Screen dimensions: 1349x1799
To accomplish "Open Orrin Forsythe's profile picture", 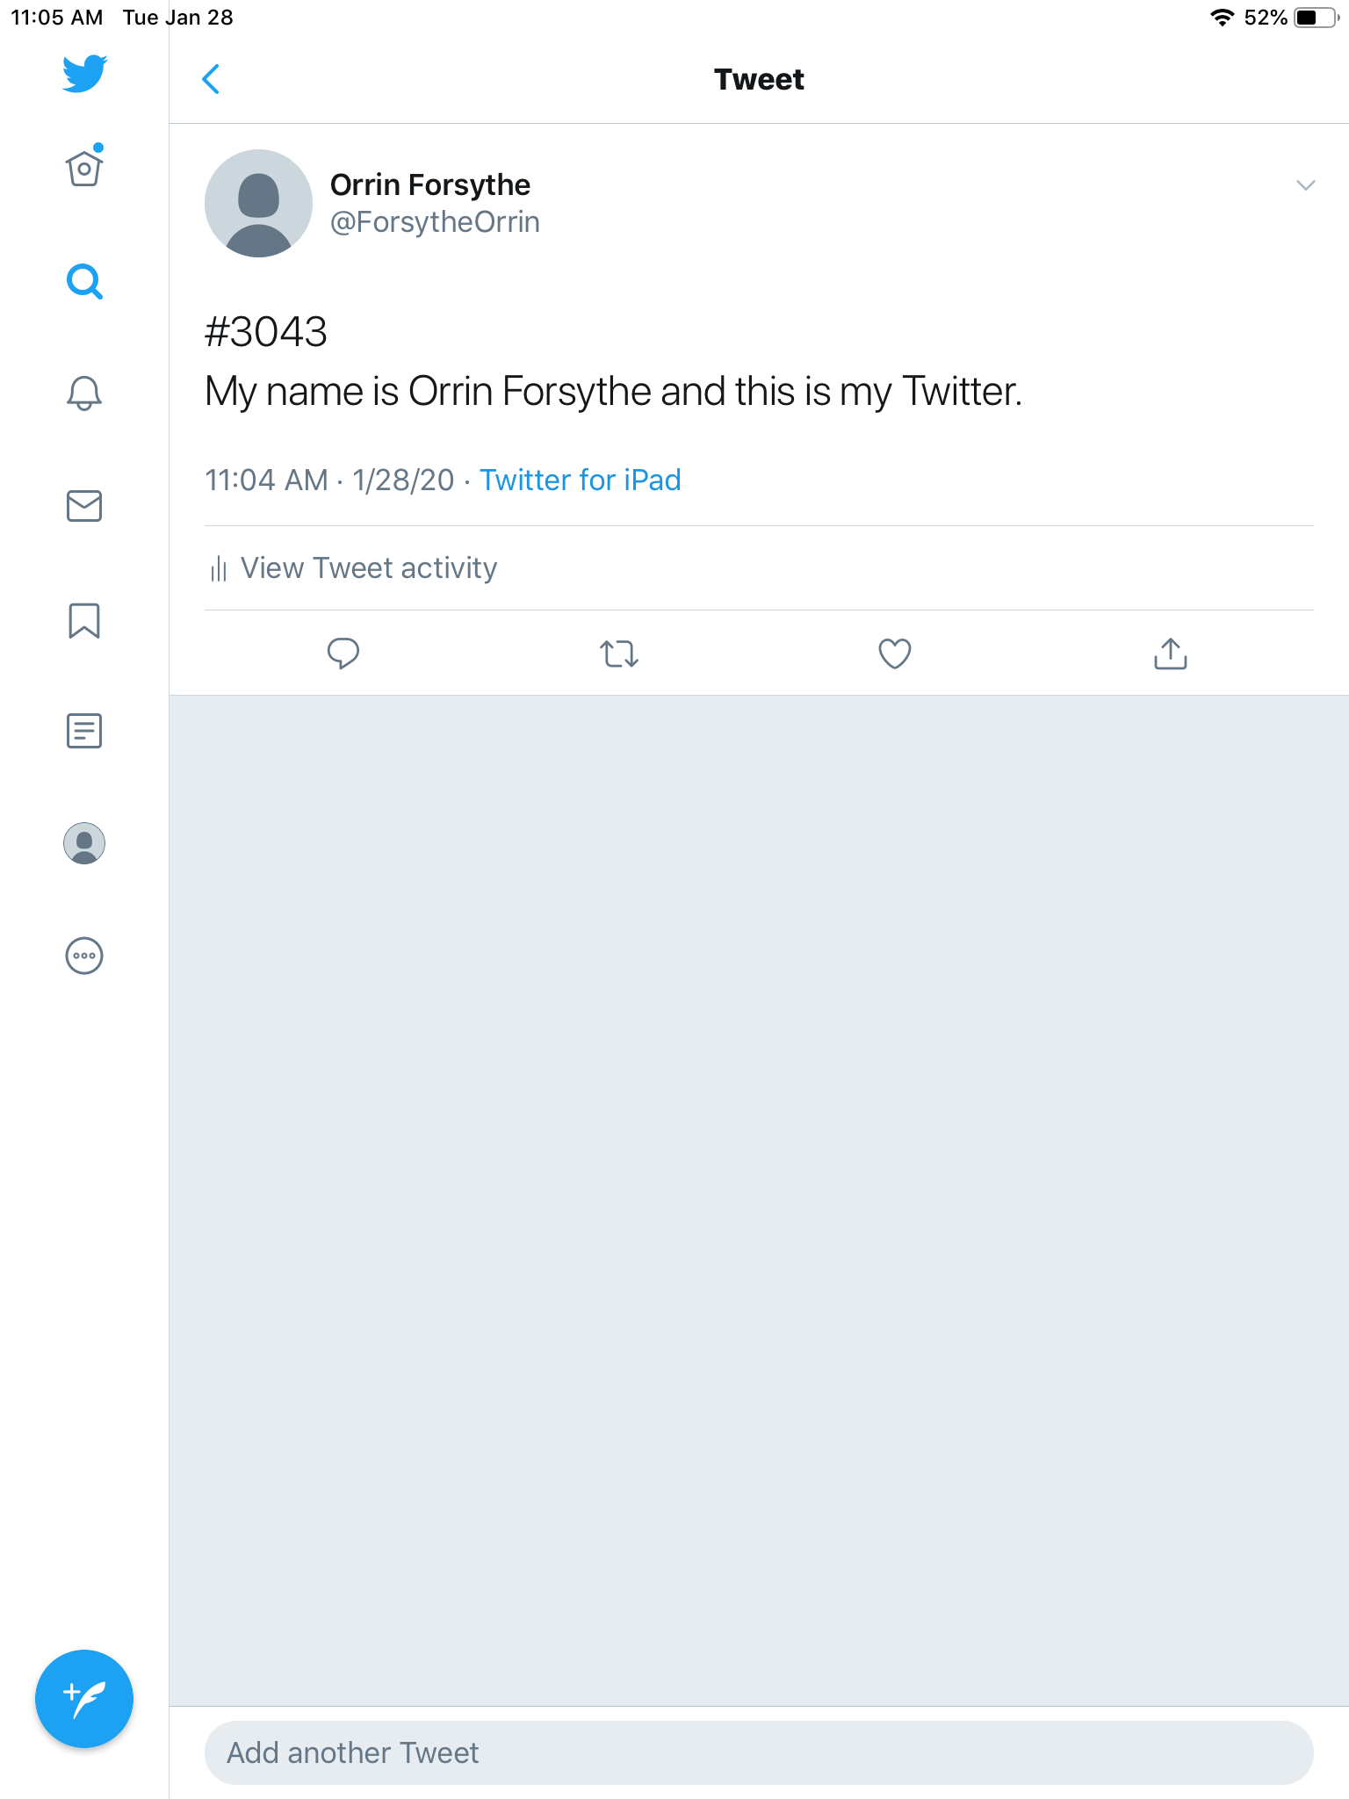I will click(x=258, y=203).
